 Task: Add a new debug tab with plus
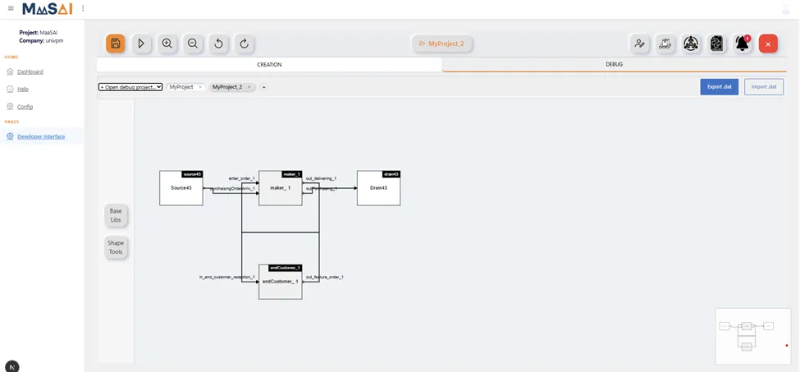pyautogui.click(x=263, y=87)
